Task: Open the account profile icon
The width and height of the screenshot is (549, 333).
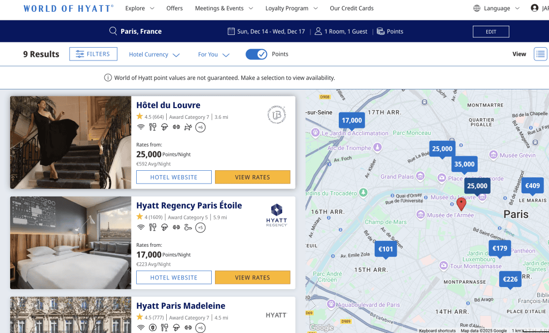Action: [x=535, y=8]
